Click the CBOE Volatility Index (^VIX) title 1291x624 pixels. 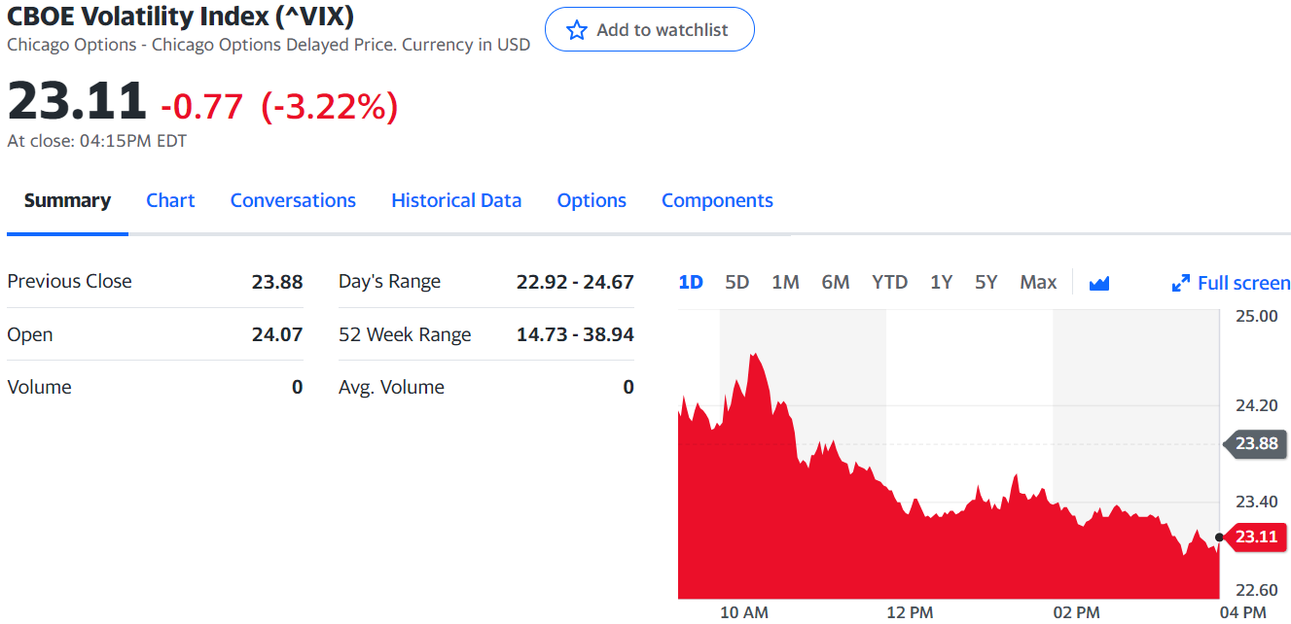tap(181, 16)
